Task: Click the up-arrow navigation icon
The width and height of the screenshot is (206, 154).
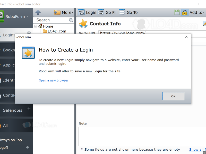Action: (38, 12)
